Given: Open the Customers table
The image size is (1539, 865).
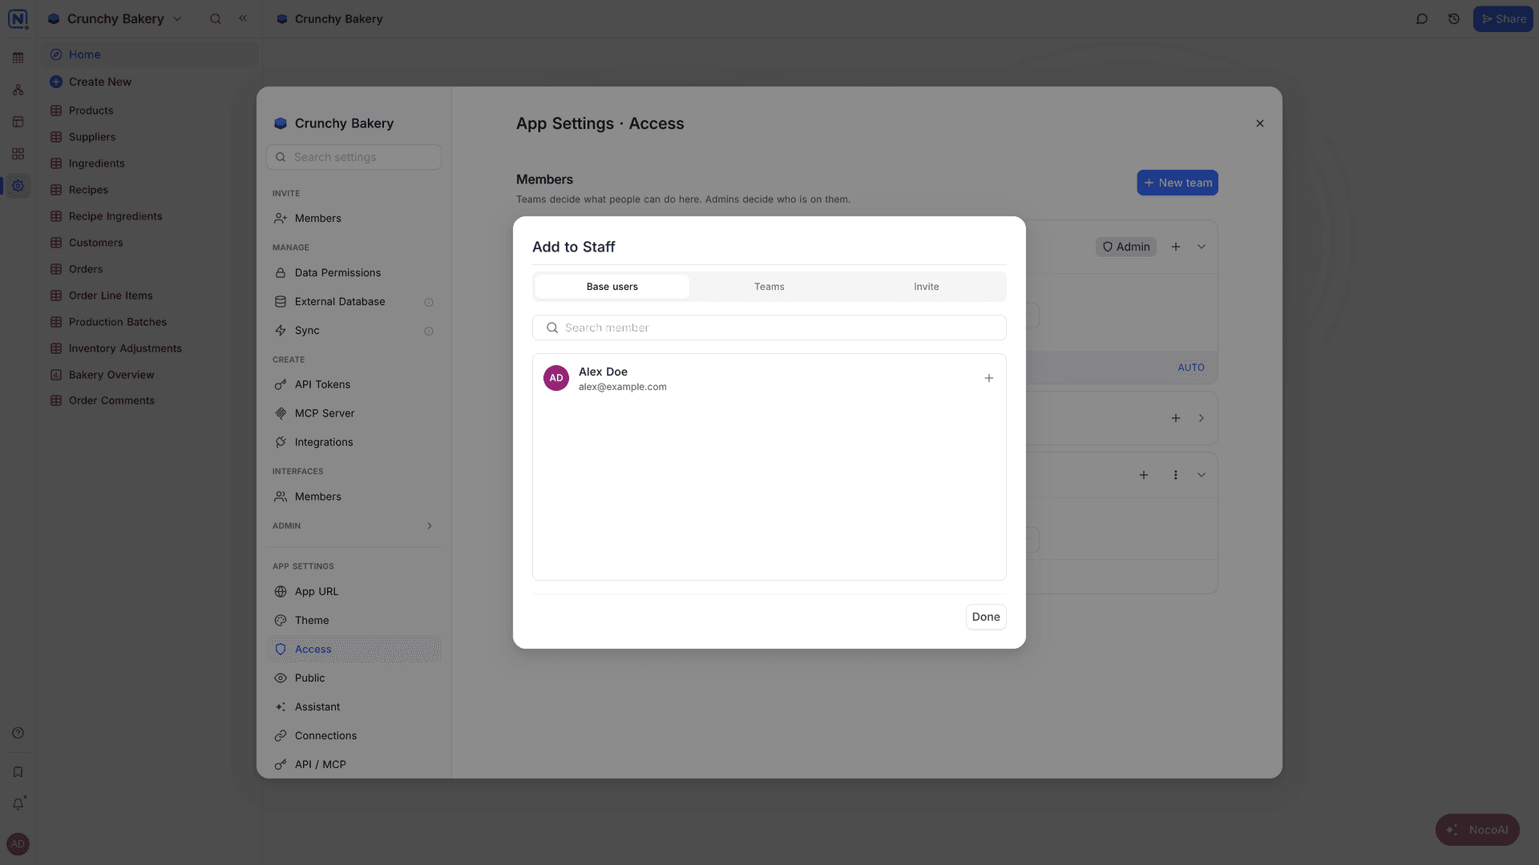Looking at the screenshot, I should pos(149,243).
